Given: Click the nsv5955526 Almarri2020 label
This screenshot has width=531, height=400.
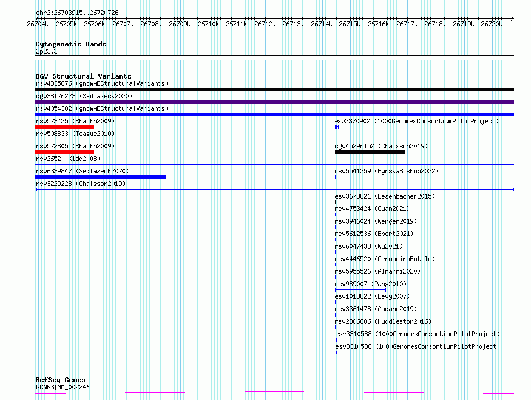Looking at the screenshot, I should (378, 271).
